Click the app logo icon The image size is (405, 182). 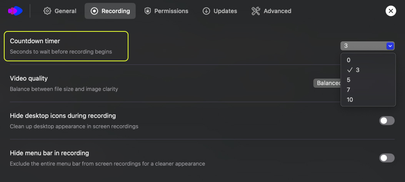pyautogui.click(x=15, y=11)
